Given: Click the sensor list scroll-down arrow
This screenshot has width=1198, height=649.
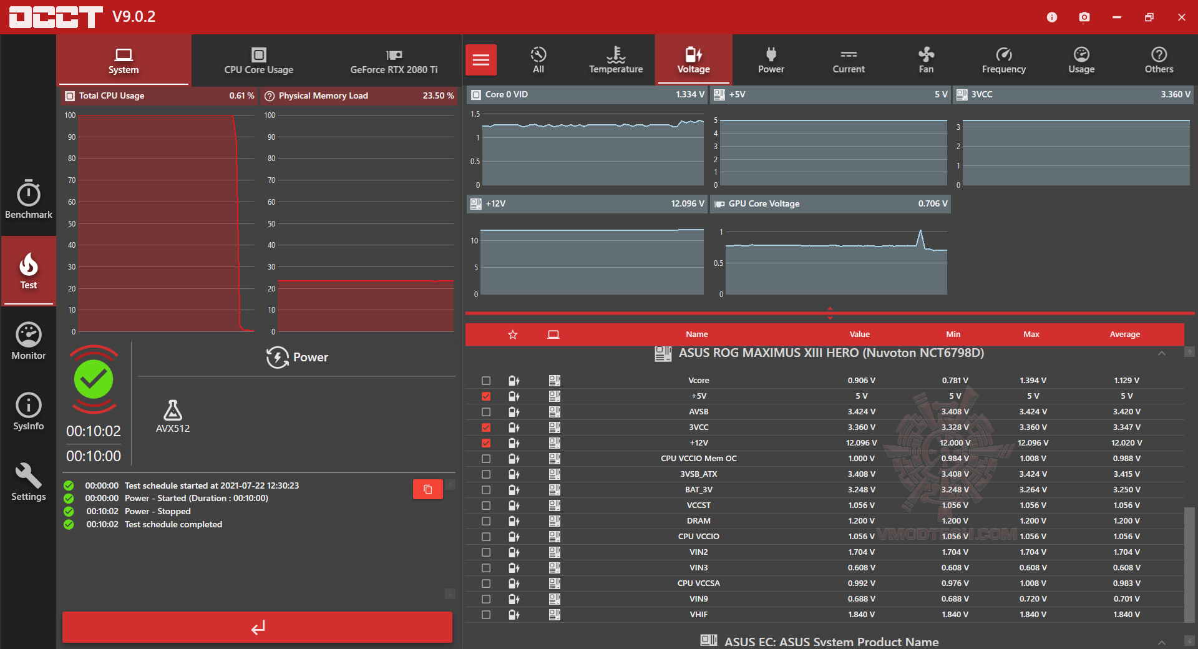Looking at the screenshot, I should pos(1190,641).
